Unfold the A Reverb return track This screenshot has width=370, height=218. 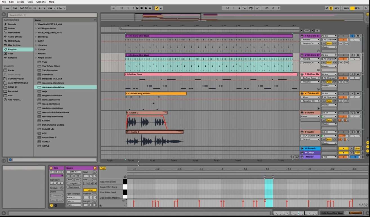(302, 148)
